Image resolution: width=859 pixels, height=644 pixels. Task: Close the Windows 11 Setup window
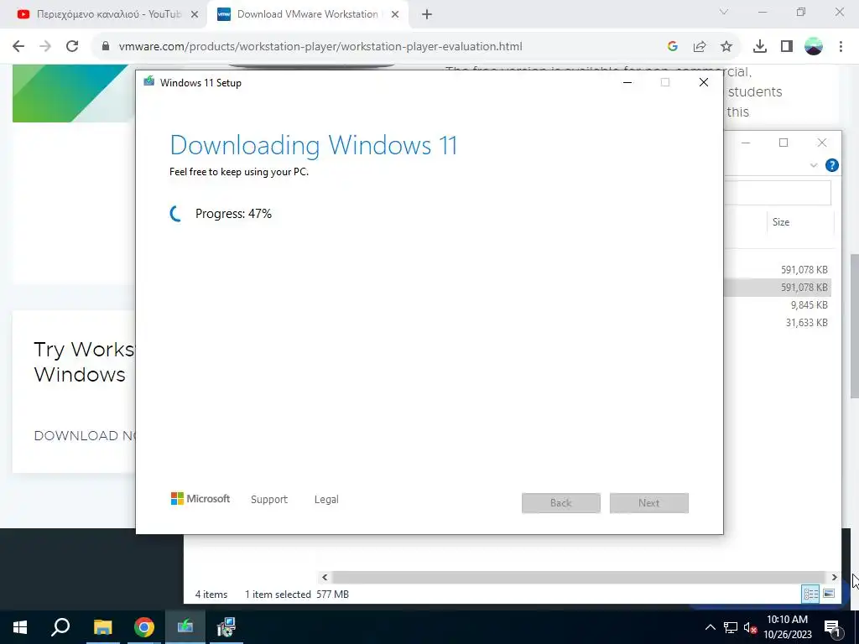click(704, 83)
